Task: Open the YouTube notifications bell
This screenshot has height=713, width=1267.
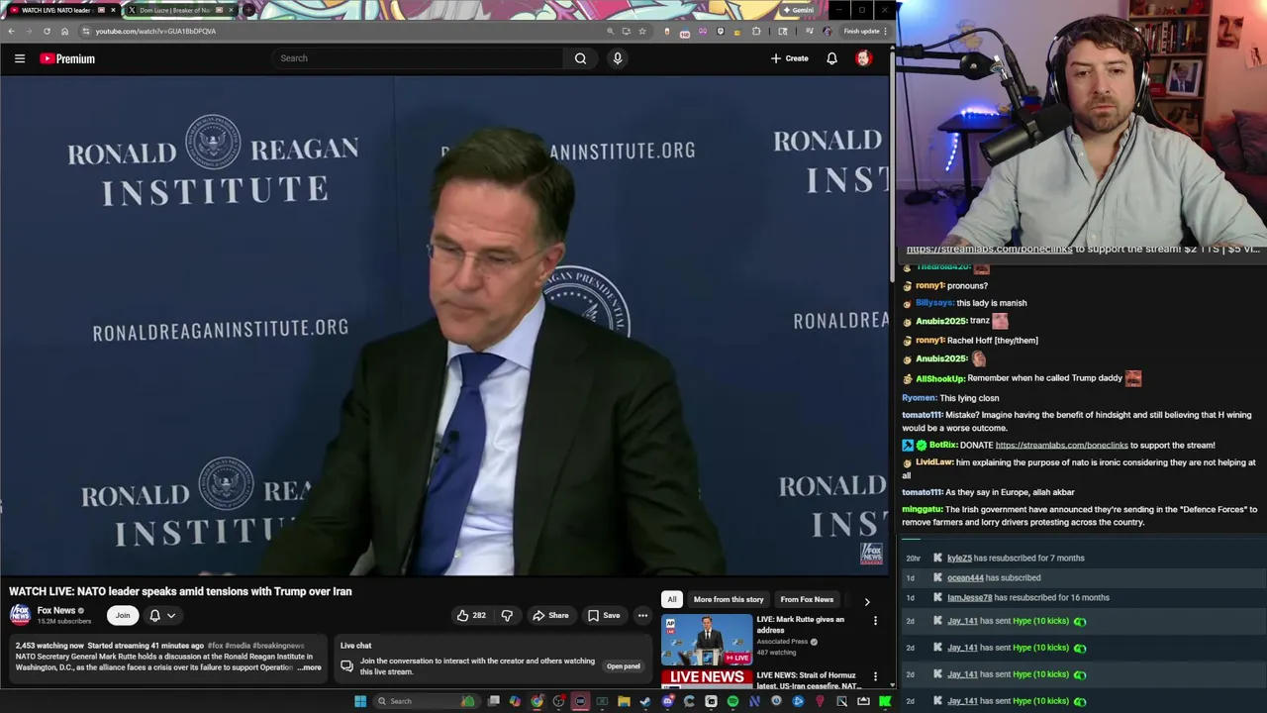Action: [x=831, y=58]
